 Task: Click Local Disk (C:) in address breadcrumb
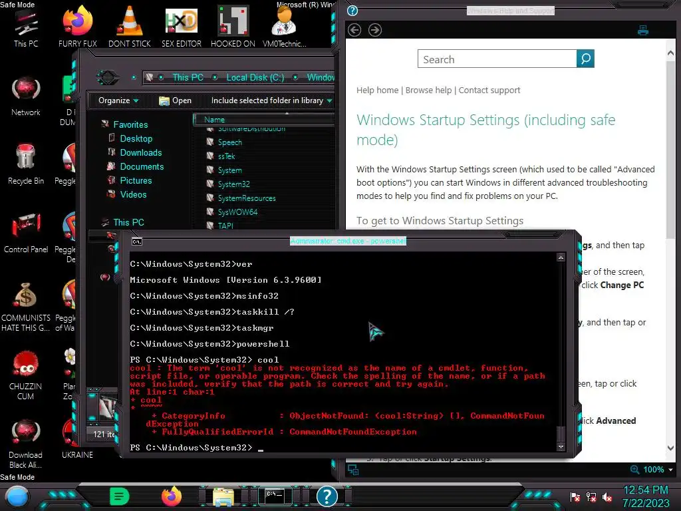(255, 77)
